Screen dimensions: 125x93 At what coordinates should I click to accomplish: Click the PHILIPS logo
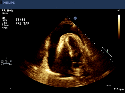point(9,3)
